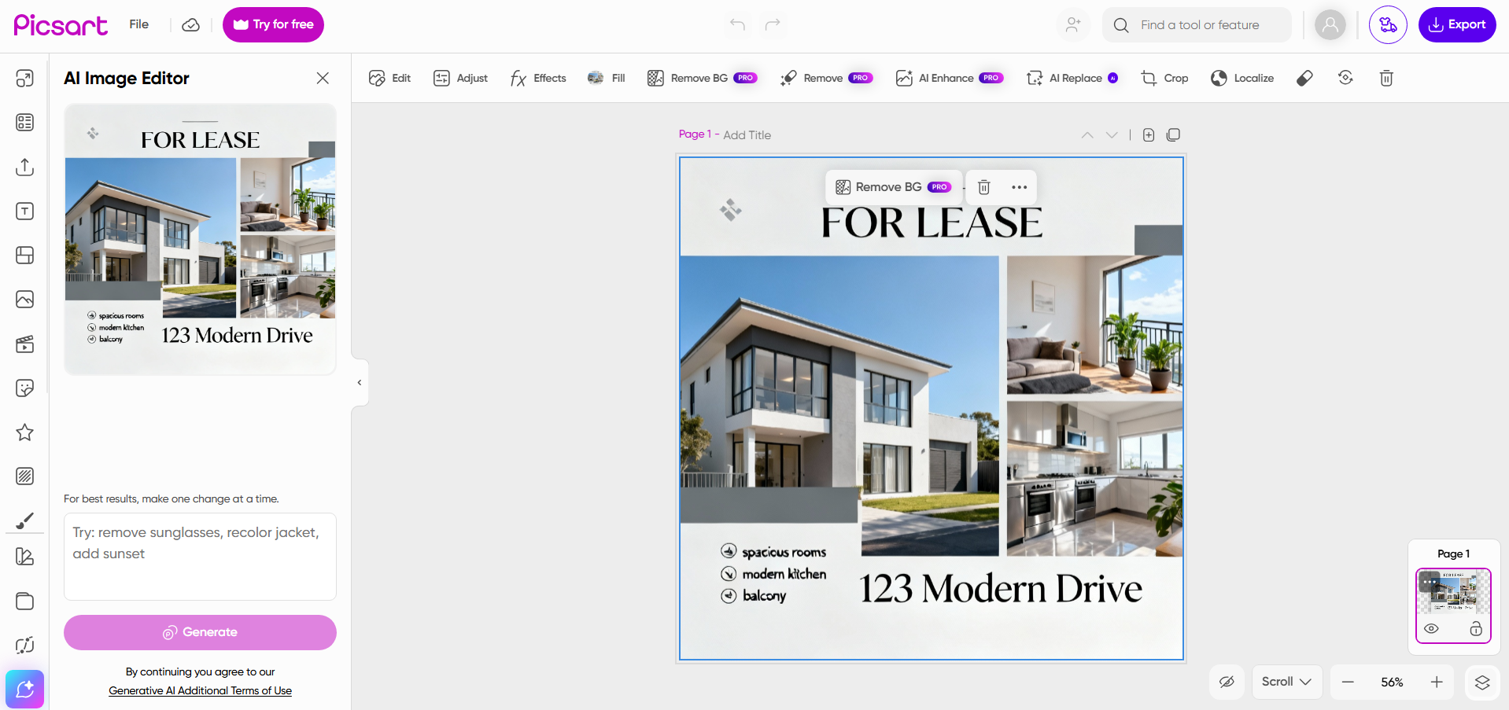Click the Try for free button
This screenshot has height=710, width=1509.
[273, 24]
